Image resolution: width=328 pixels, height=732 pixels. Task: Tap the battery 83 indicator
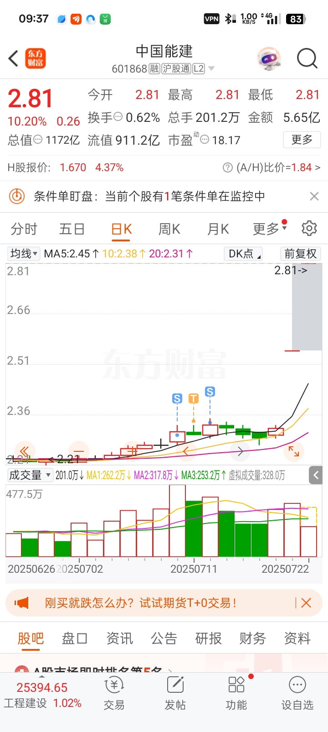(296, 19)
